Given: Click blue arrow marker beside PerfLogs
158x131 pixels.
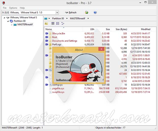Looking at the screenshot, I should coord(47,44).
